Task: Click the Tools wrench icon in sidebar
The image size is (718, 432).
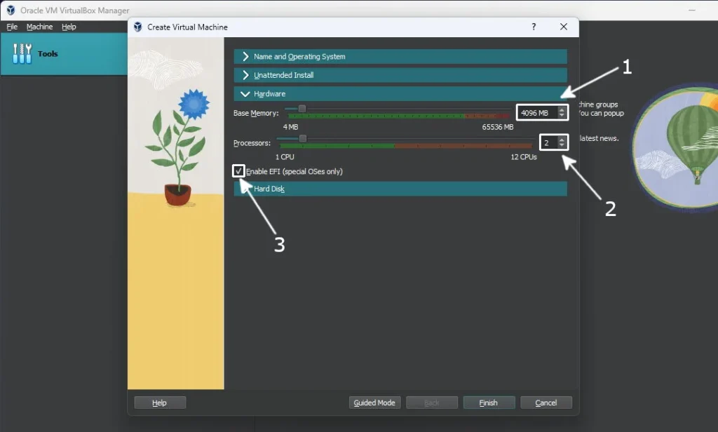Action: (22, 53)
